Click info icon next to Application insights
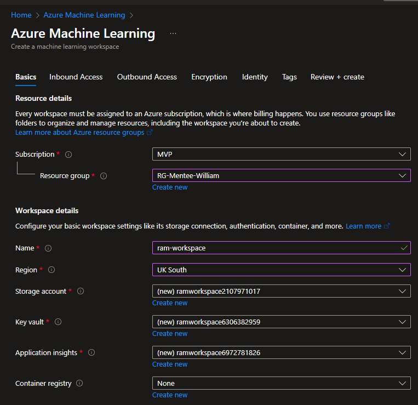This screenshot has width=418, height=405. click(91, 353)
